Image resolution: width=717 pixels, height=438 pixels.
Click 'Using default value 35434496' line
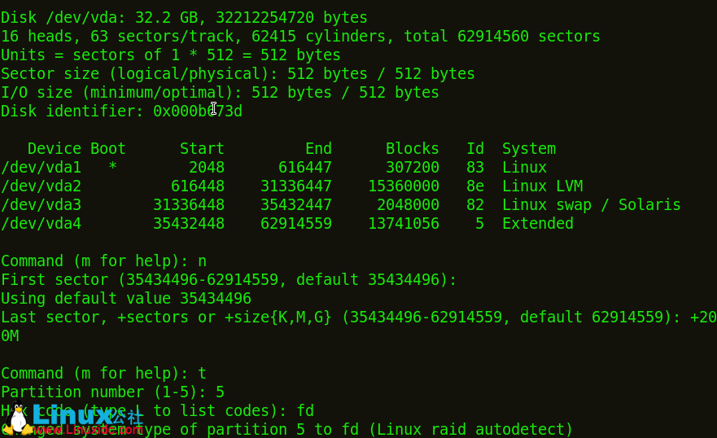(x=126, y=299)
